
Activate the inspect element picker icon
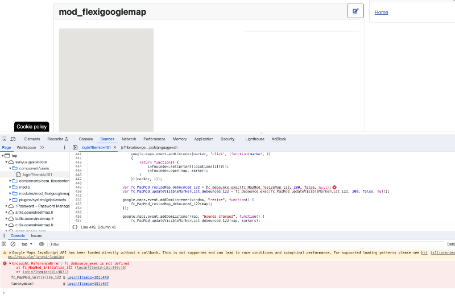pyautogui.click(x=4, y=139)
